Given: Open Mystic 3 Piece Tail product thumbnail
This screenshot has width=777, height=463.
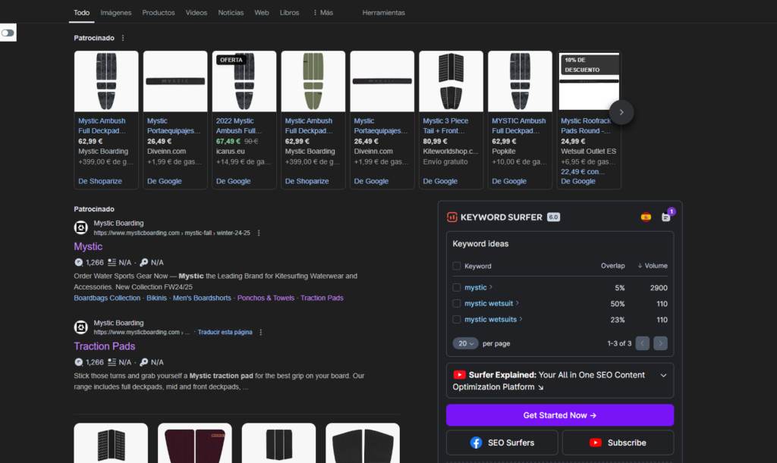Looking at the screenshot, I should pos(451,81).
